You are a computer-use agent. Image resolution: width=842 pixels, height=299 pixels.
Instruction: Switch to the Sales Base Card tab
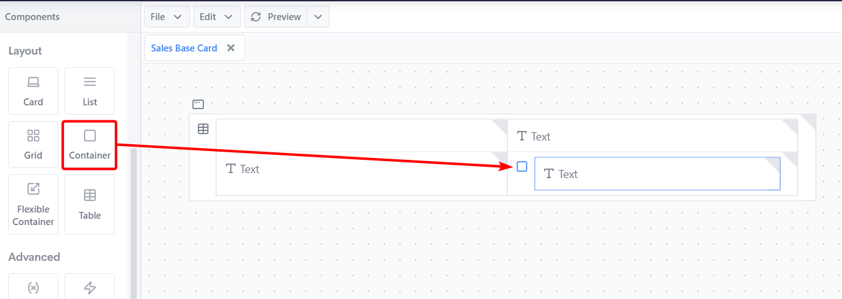[x=184, y=48]
